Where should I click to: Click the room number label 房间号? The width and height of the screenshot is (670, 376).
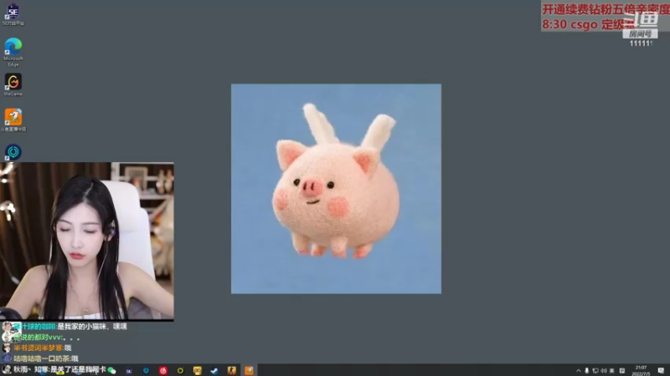[x=640, y=34]
